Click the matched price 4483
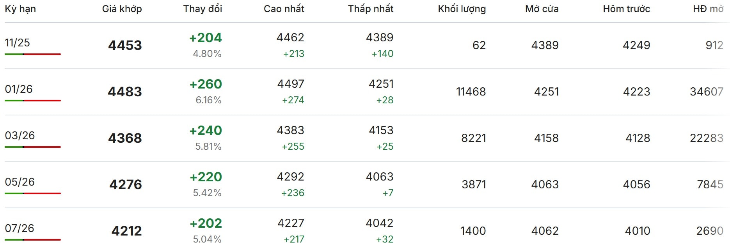The image size is (730, 248). point(125,92)
